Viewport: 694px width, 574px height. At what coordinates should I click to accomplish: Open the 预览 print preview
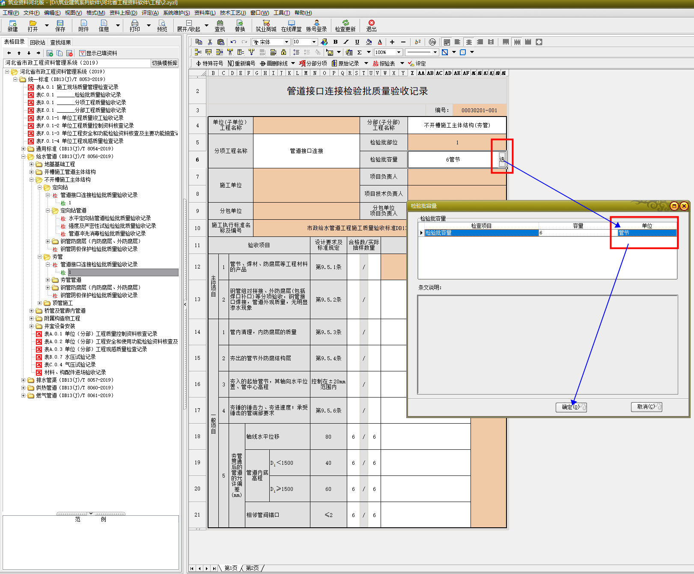(162, 26)
